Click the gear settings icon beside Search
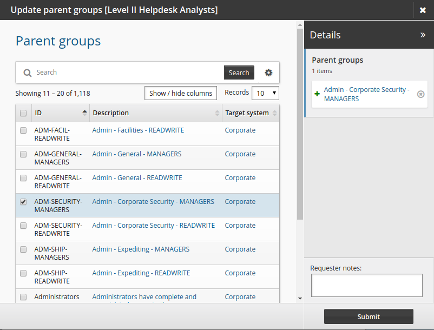This screenshot has width=434, height=330. point(268,72)
